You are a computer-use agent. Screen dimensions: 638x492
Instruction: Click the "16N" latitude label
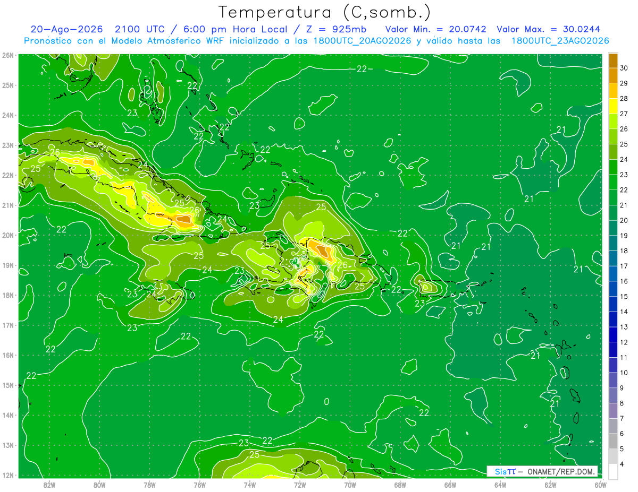point(9,355)
